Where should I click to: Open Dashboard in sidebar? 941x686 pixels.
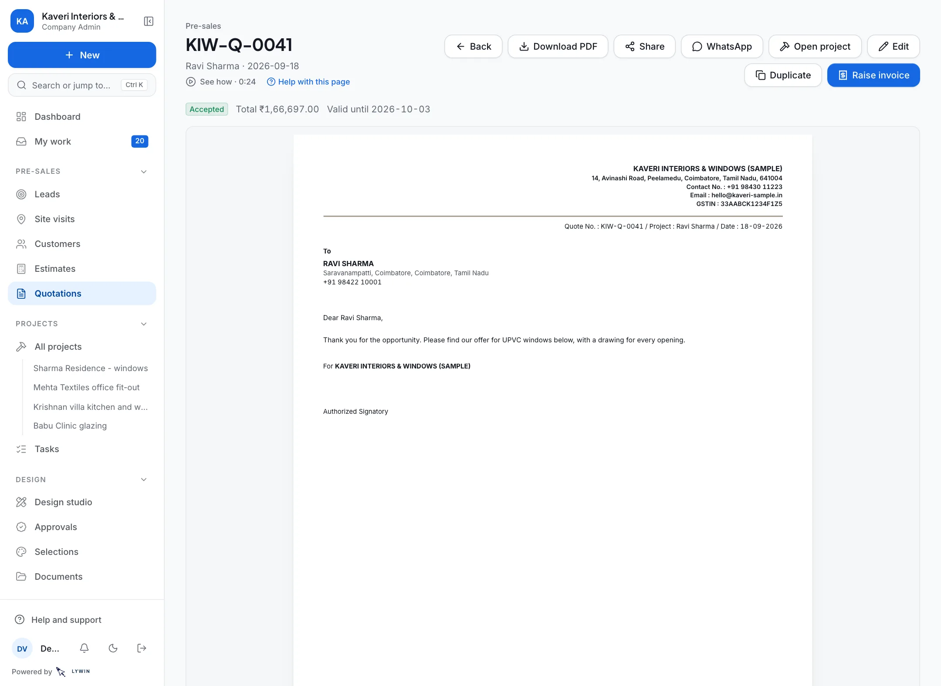[82, 117]
